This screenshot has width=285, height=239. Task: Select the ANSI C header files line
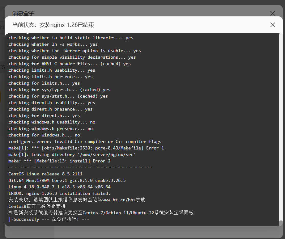(70, 64)
